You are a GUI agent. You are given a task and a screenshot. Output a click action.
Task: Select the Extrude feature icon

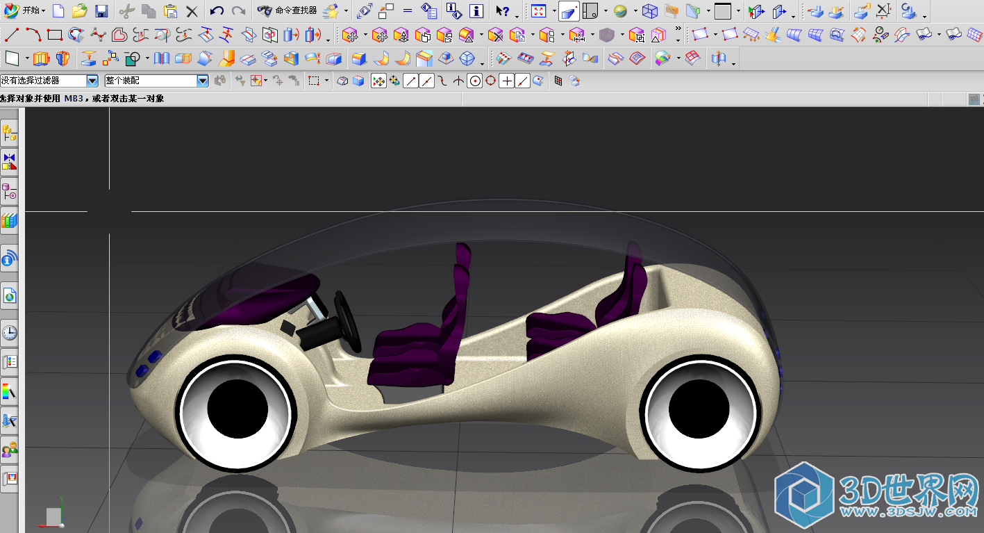[42, 59]
